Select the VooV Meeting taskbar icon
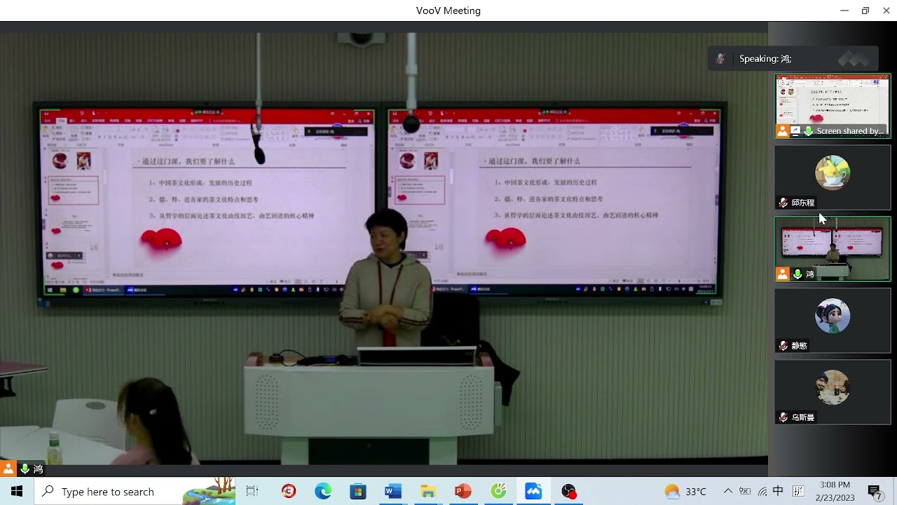The image size is (897, 505). [533, 491]
